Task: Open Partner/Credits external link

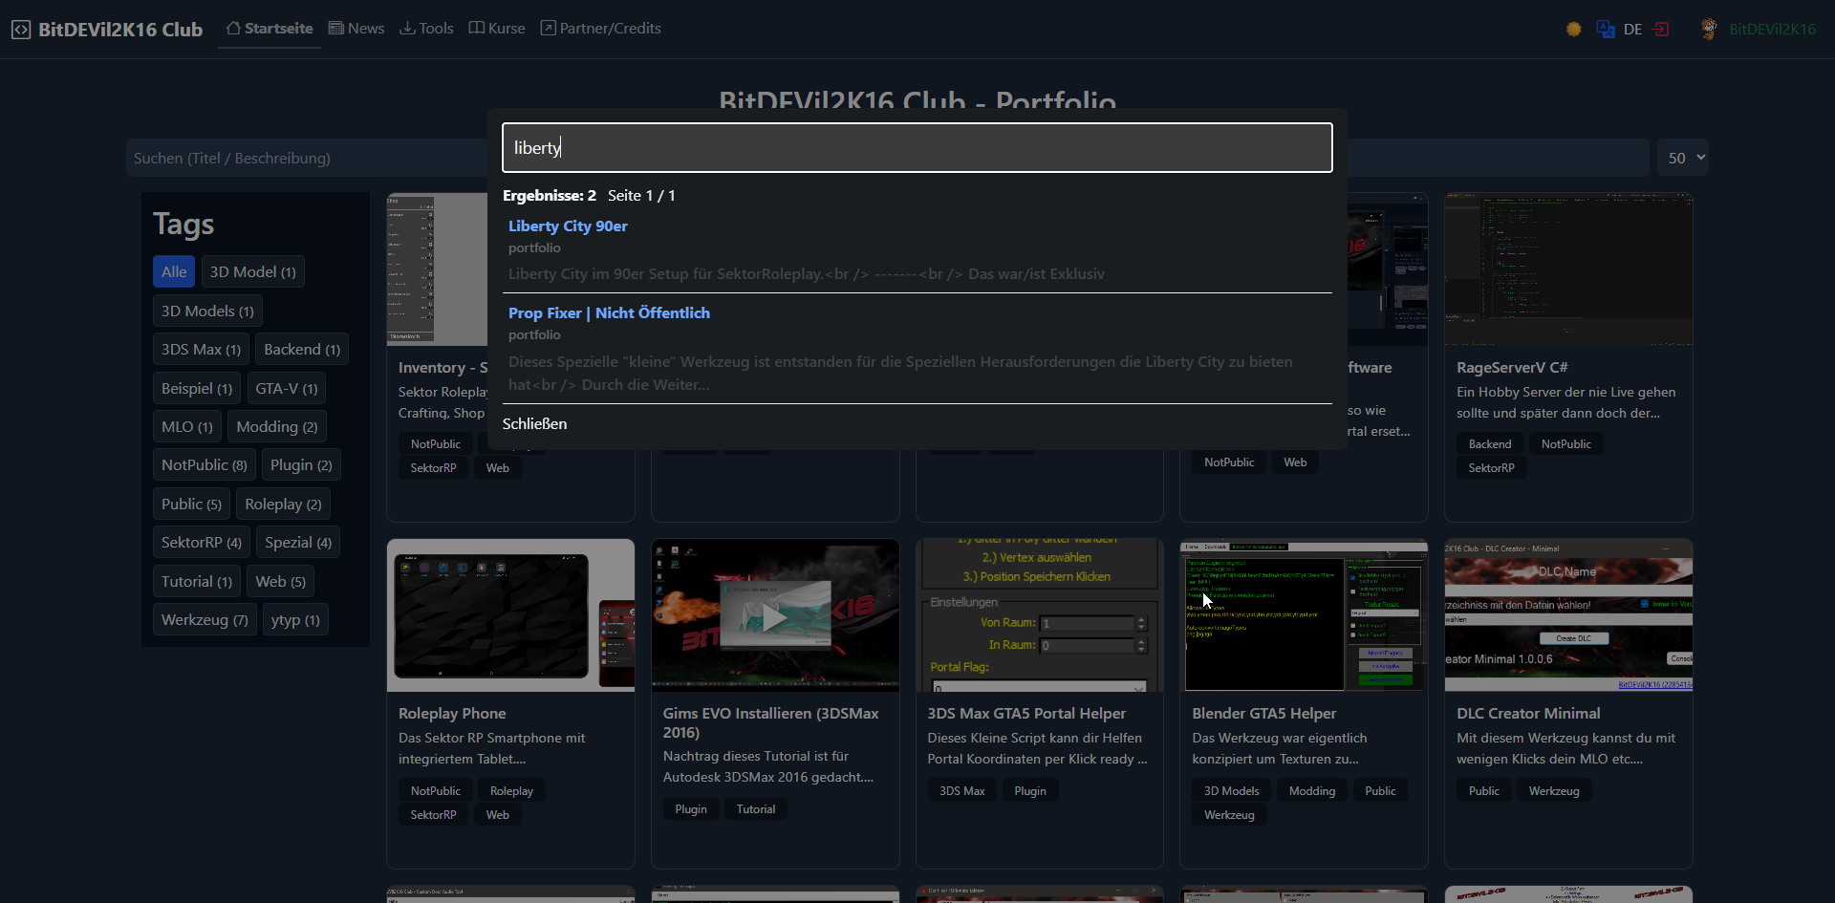Action: tap(601, 29)
